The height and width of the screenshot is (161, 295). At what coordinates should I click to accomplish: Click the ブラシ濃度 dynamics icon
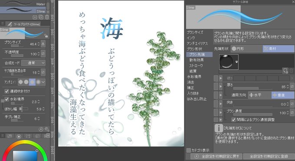click(292, 112)
